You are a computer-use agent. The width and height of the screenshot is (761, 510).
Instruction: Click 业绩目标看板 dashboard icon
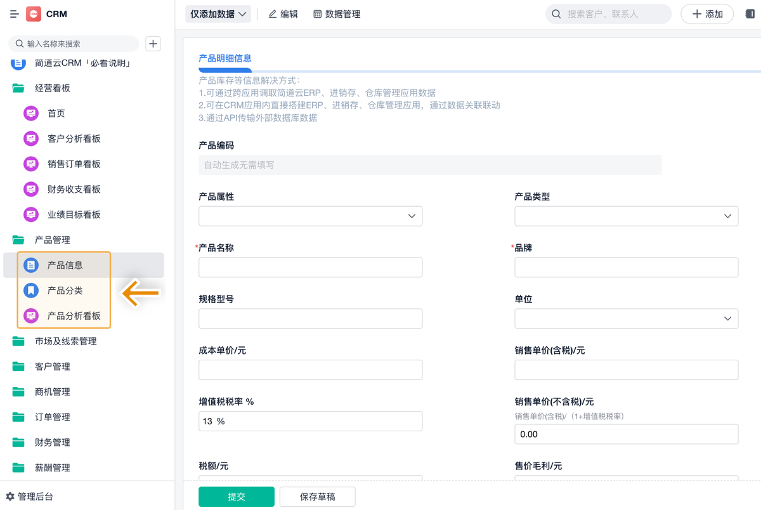pos(31,215)
